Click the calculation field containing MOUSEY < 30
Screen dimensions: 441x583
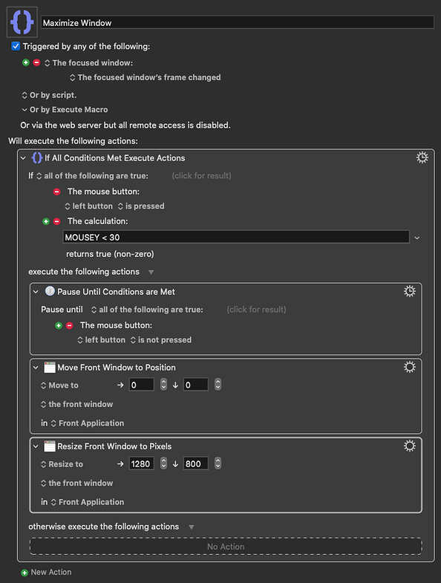click(236, 237)
